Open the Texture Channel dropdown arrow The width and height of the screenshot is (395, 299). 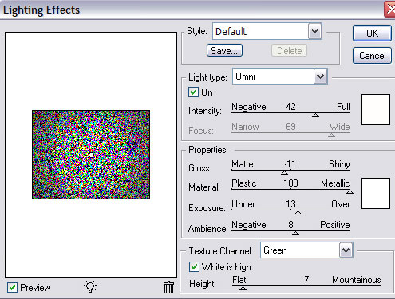(346, 250)
